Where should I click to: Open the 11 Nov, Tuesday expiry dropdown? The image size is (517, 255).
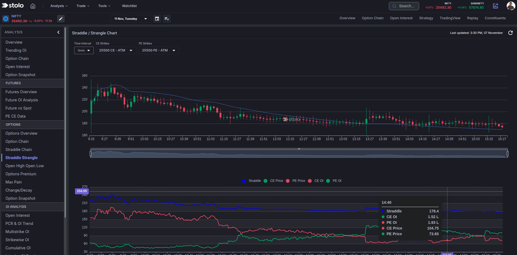(131, 19)
